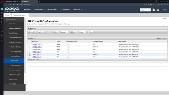
Task: Open the sidebar three-dots setup icon
Action: [2, 93]
